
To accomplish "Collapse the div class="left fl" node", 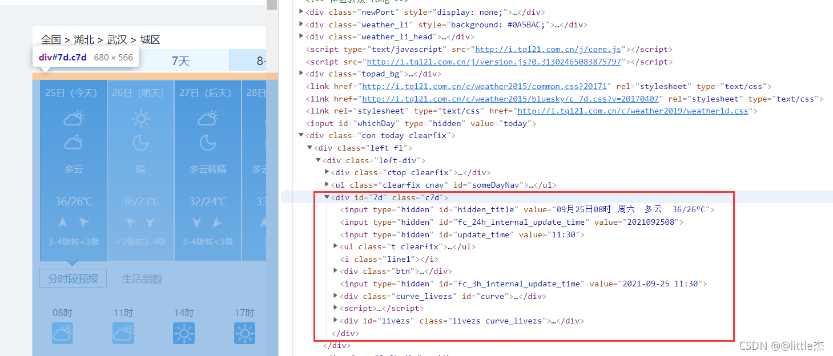I will [310, 148].
